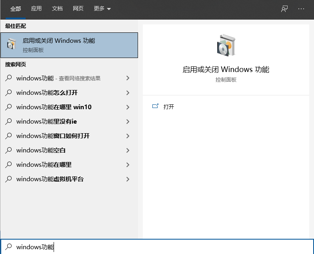This screenshot has height=254, width=314.
Task: Expand the 更多 dropdown filter
Action: point(102,9)
